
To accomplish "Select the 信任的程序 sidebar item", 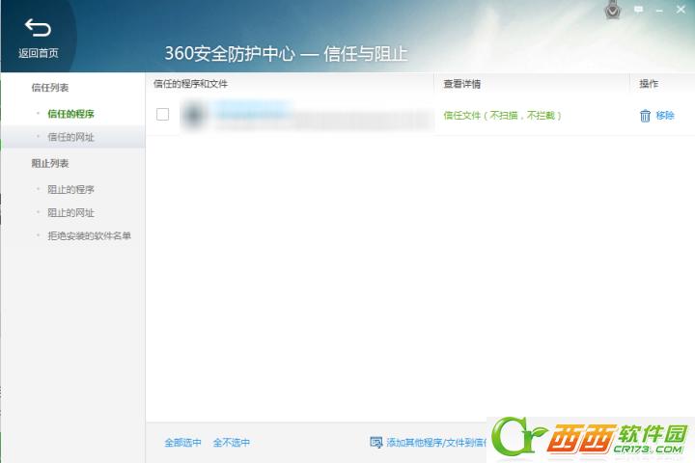I will (x=70, y=114).
